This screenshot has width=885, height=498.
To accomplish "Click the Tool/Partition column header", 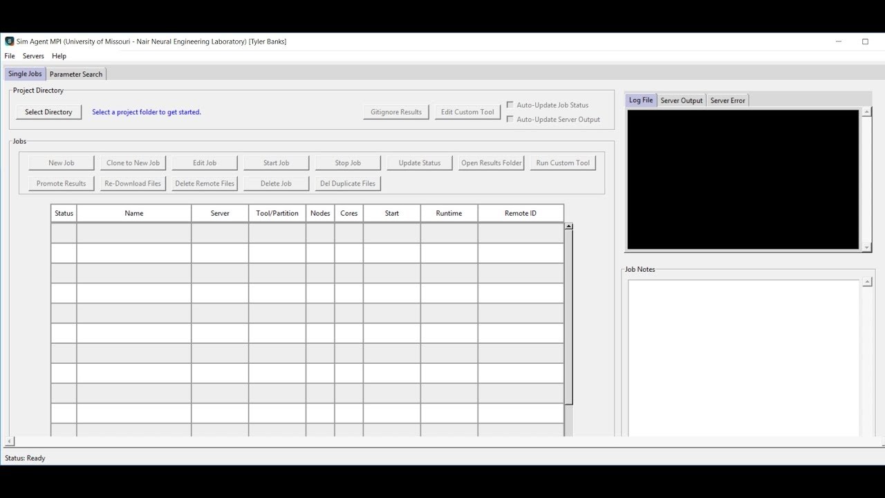I will tap(277, 213).
